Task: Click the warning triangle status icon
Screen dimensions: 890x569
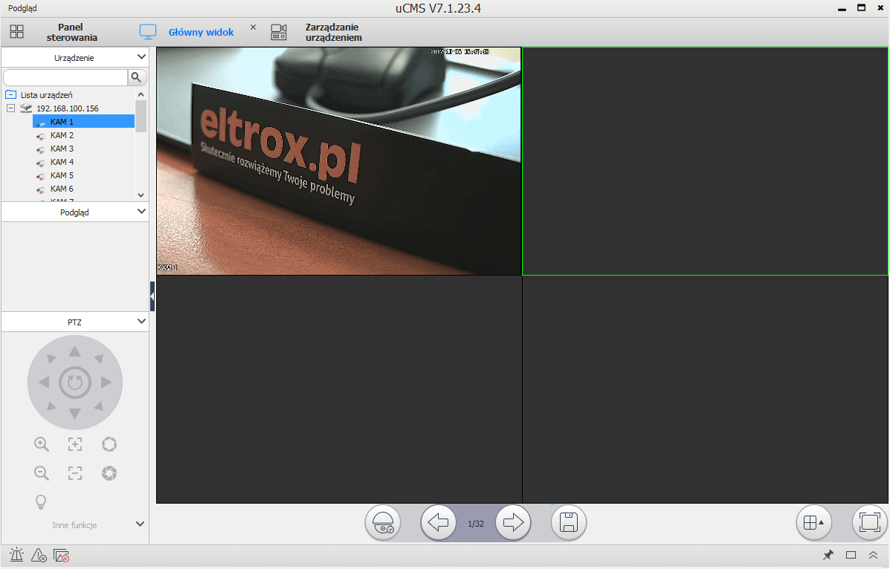Action: coord(39,556)
